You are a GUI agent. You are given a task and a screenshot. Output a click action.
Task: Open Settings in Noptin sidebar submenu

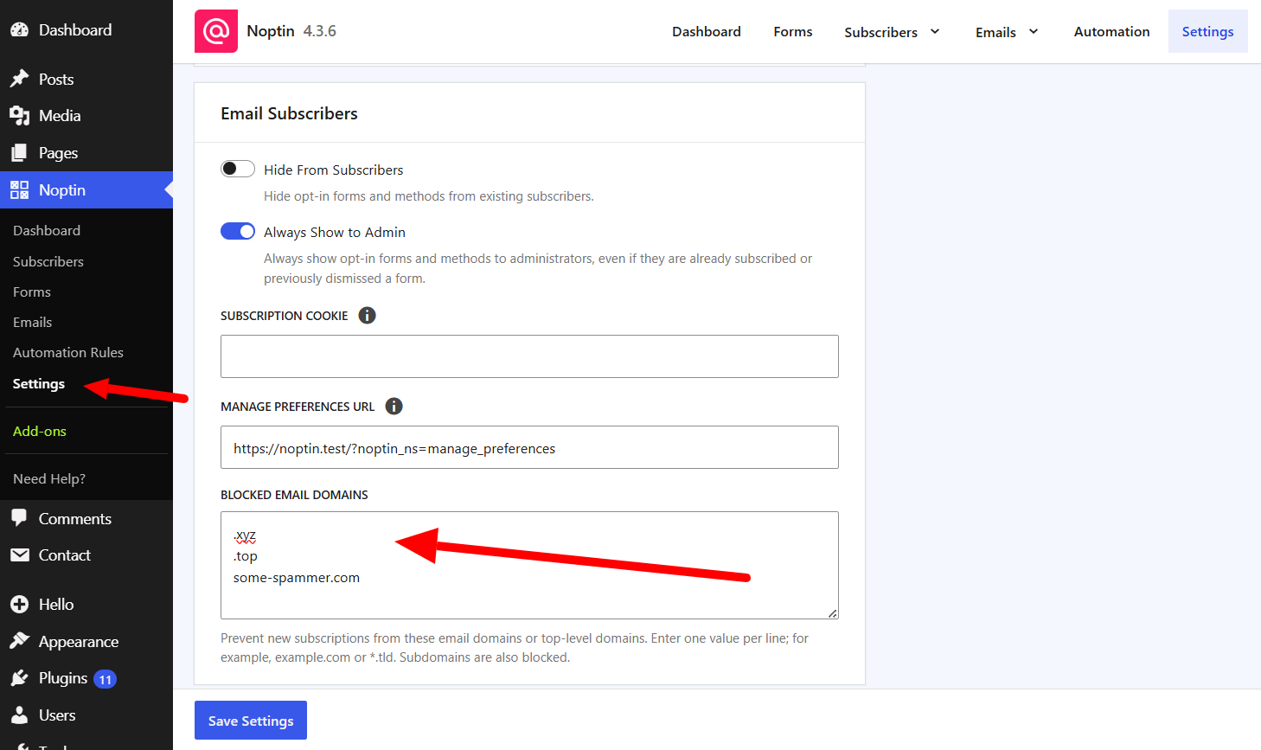[39, 383]
